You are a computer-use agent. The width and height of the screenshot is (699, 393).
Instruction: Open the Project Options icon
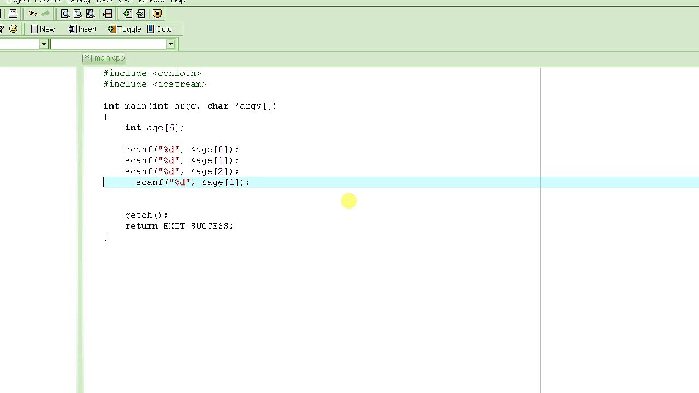(157, 14)
